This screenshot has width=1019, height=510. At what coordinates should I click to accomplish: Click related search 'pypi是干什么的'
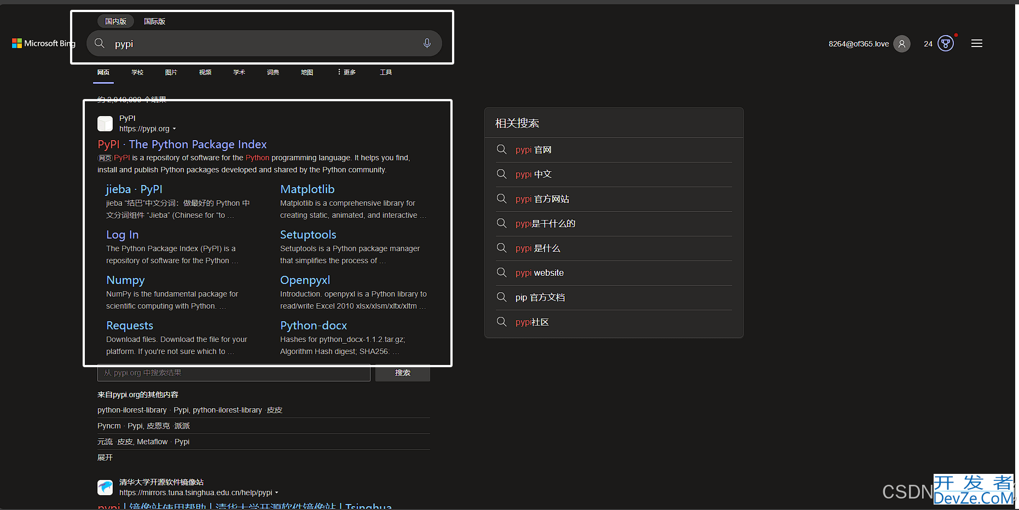tap(546, 223)
